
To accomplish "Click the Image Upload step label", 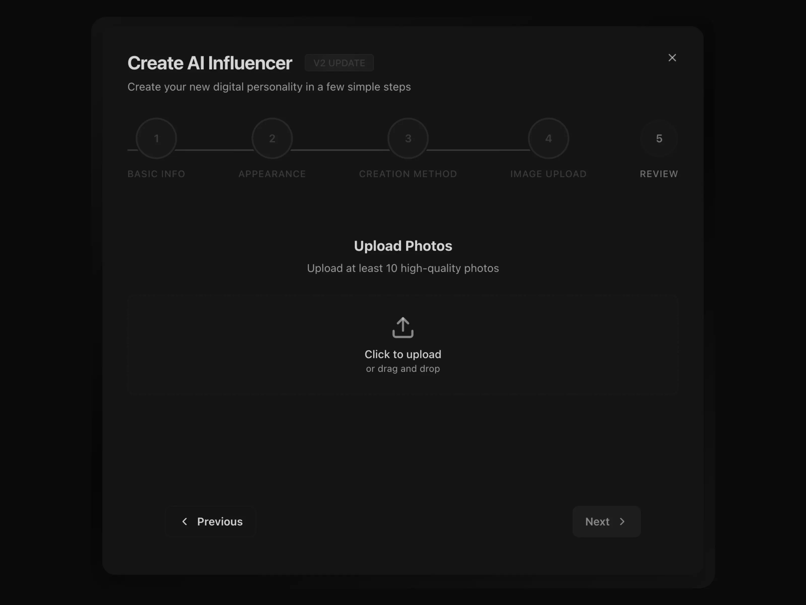I will coord(548,174).
